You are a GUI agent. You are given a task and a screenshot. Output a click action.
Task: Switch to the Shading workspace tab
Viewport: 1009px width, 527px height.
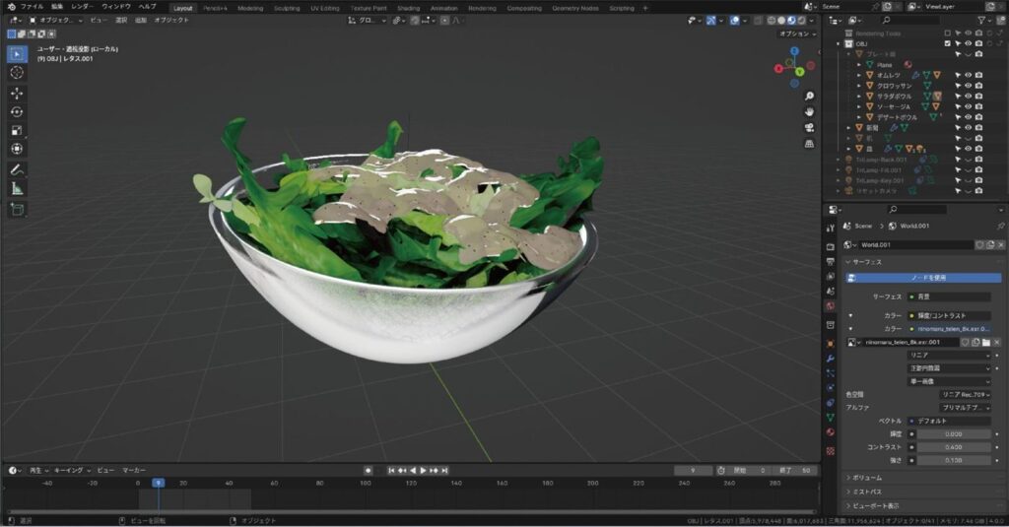coord(408,8)
